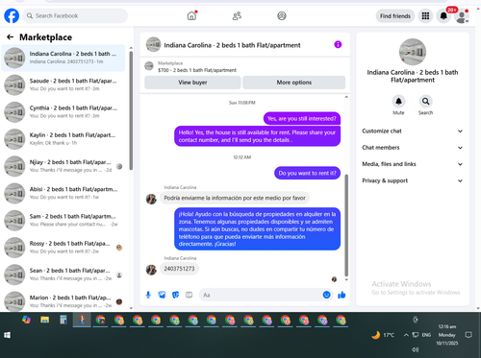Open the Rossy conversation
This screenshot has width=481, height=358.
[x=63, y=248]
